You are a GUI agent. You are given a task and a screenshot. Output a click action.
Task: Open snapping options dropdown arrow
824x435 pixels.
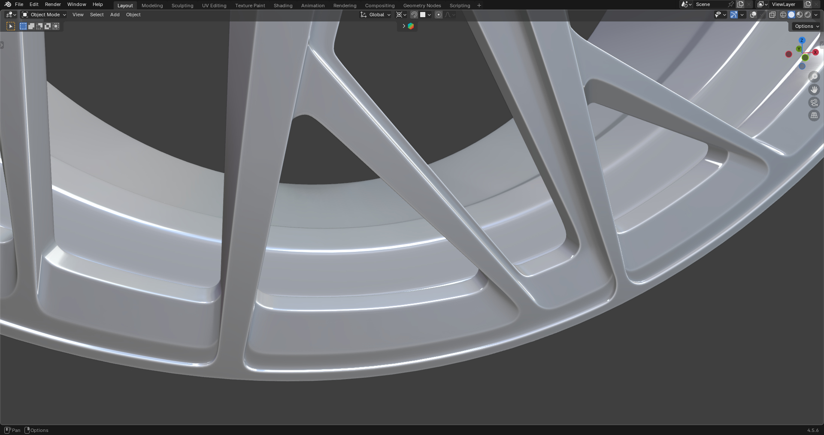pyautogui.click(x=429, y=15)
